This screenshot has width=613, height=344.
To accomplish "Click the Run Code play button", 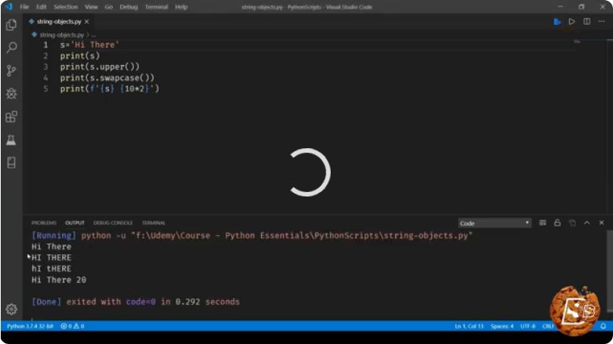I will 571,21.
